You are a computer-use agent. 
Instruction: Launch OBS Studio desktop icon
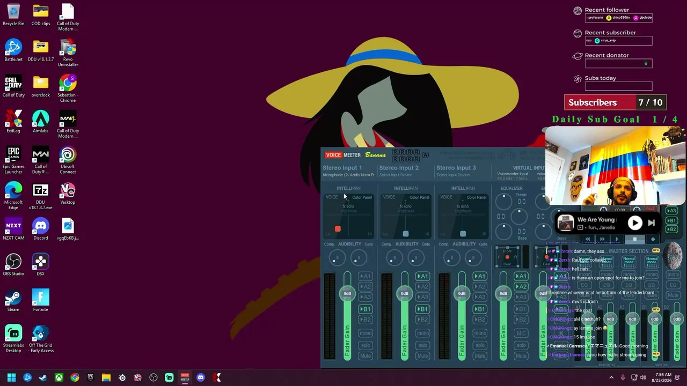(x=13, y=265)
